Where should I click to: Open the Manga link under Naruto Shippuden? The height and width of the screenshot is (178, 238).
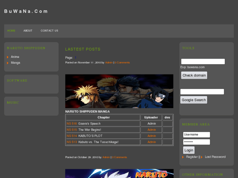(x=15, y=63)
